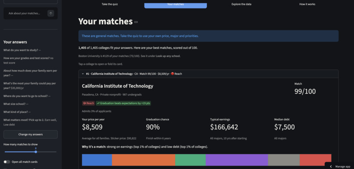This screenshot has width=354, height=169.
Task: Switch to Explore the data tab
Action: [x=241, y=4]
